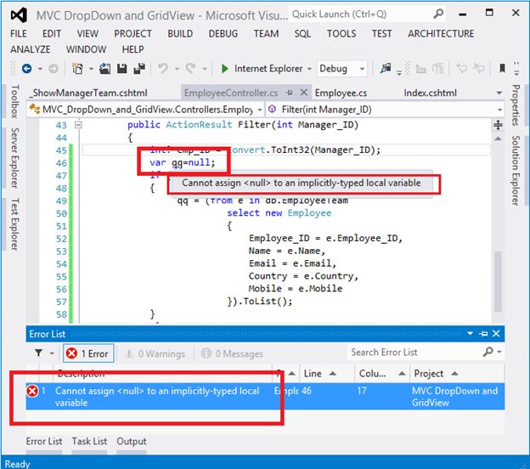Screen dimensions: 530x469
Task: Click the Find in Files toolbar icon
Action: tap(386, 69)
